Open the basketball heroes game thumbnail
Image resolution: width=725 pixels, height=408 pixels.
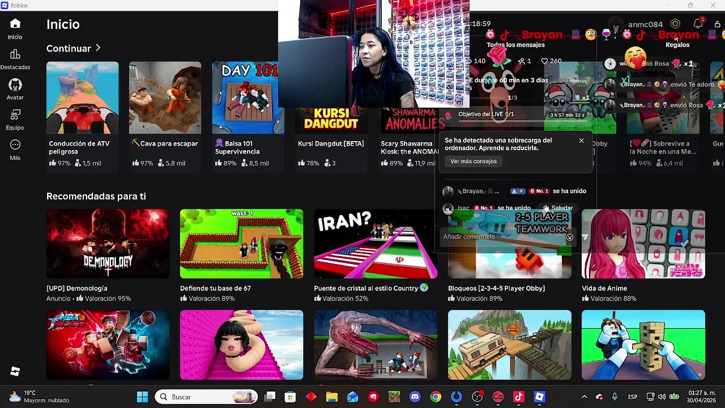[108, 345]
